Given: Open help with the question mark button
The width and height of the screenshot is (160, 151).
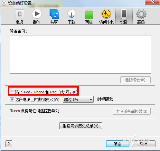Looking at the screenshot, I should click(9, 144).
